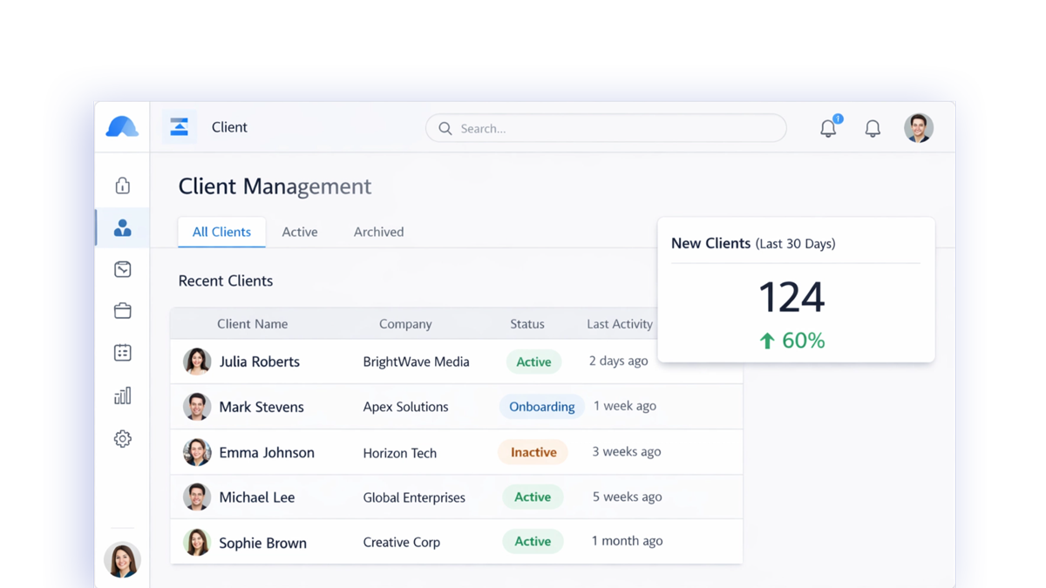Open the settings gear icon
Image resolution: width=1046 pixels, height=588 pixels.
tap(122, 439)
